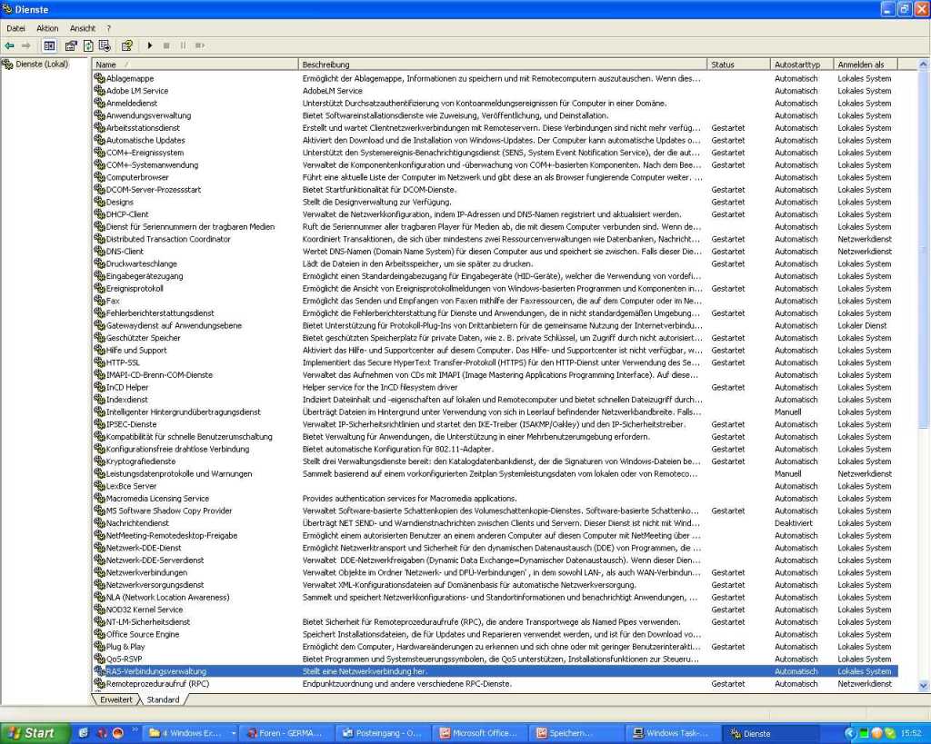
Task: Select Dienste (Lokal) in the console tree
Action: click(x=42, y=64)
